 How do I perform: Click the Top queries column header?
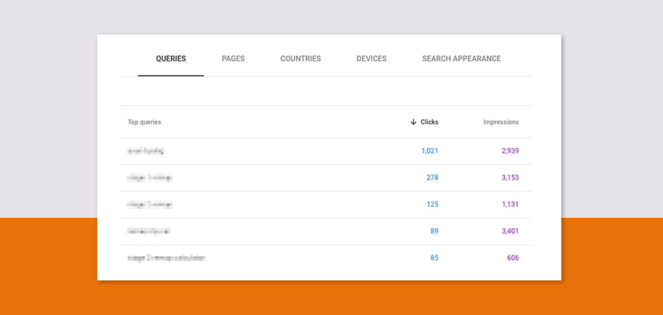144,122
